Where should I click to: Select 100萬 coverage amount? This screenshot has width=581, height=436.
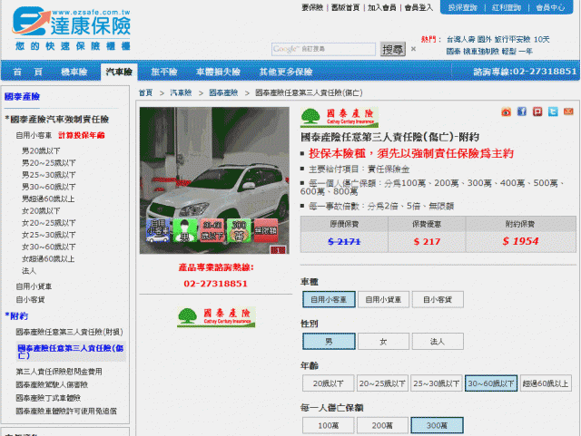click(328, 425)
